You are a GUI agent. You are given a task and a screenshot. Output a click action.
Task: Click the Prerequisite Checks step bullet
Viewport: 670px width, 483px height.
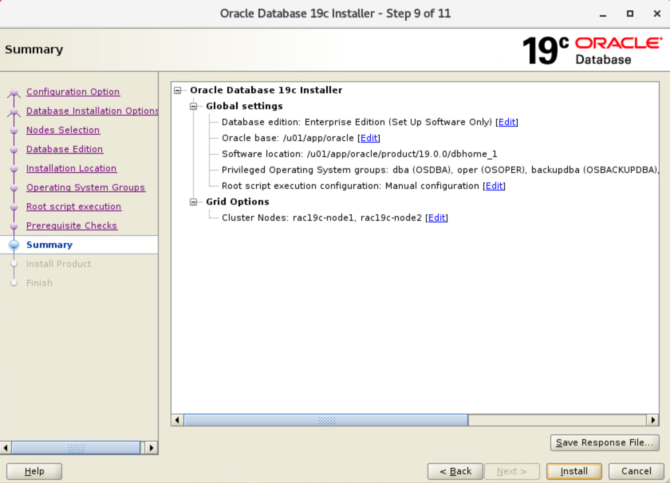14,226
